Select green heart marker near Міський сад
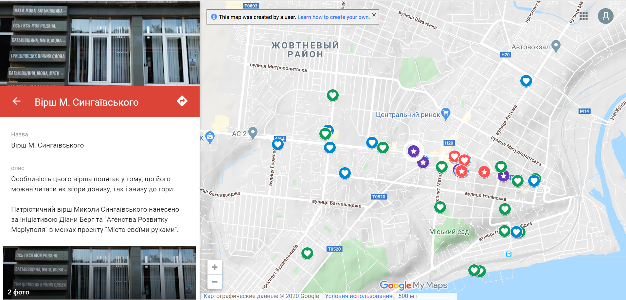This screenshot has width=626, height=300. point(440,207)
